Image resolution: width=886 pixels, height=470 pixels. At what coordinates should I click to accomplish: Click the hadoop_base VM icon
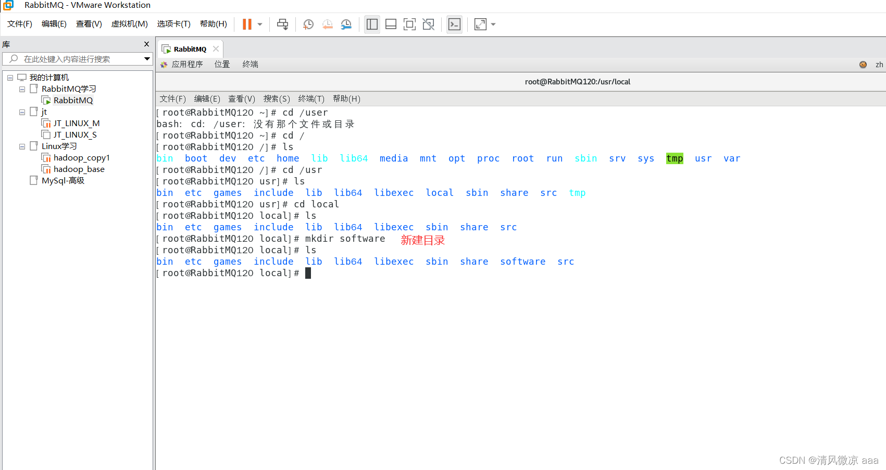pos(46,169)
